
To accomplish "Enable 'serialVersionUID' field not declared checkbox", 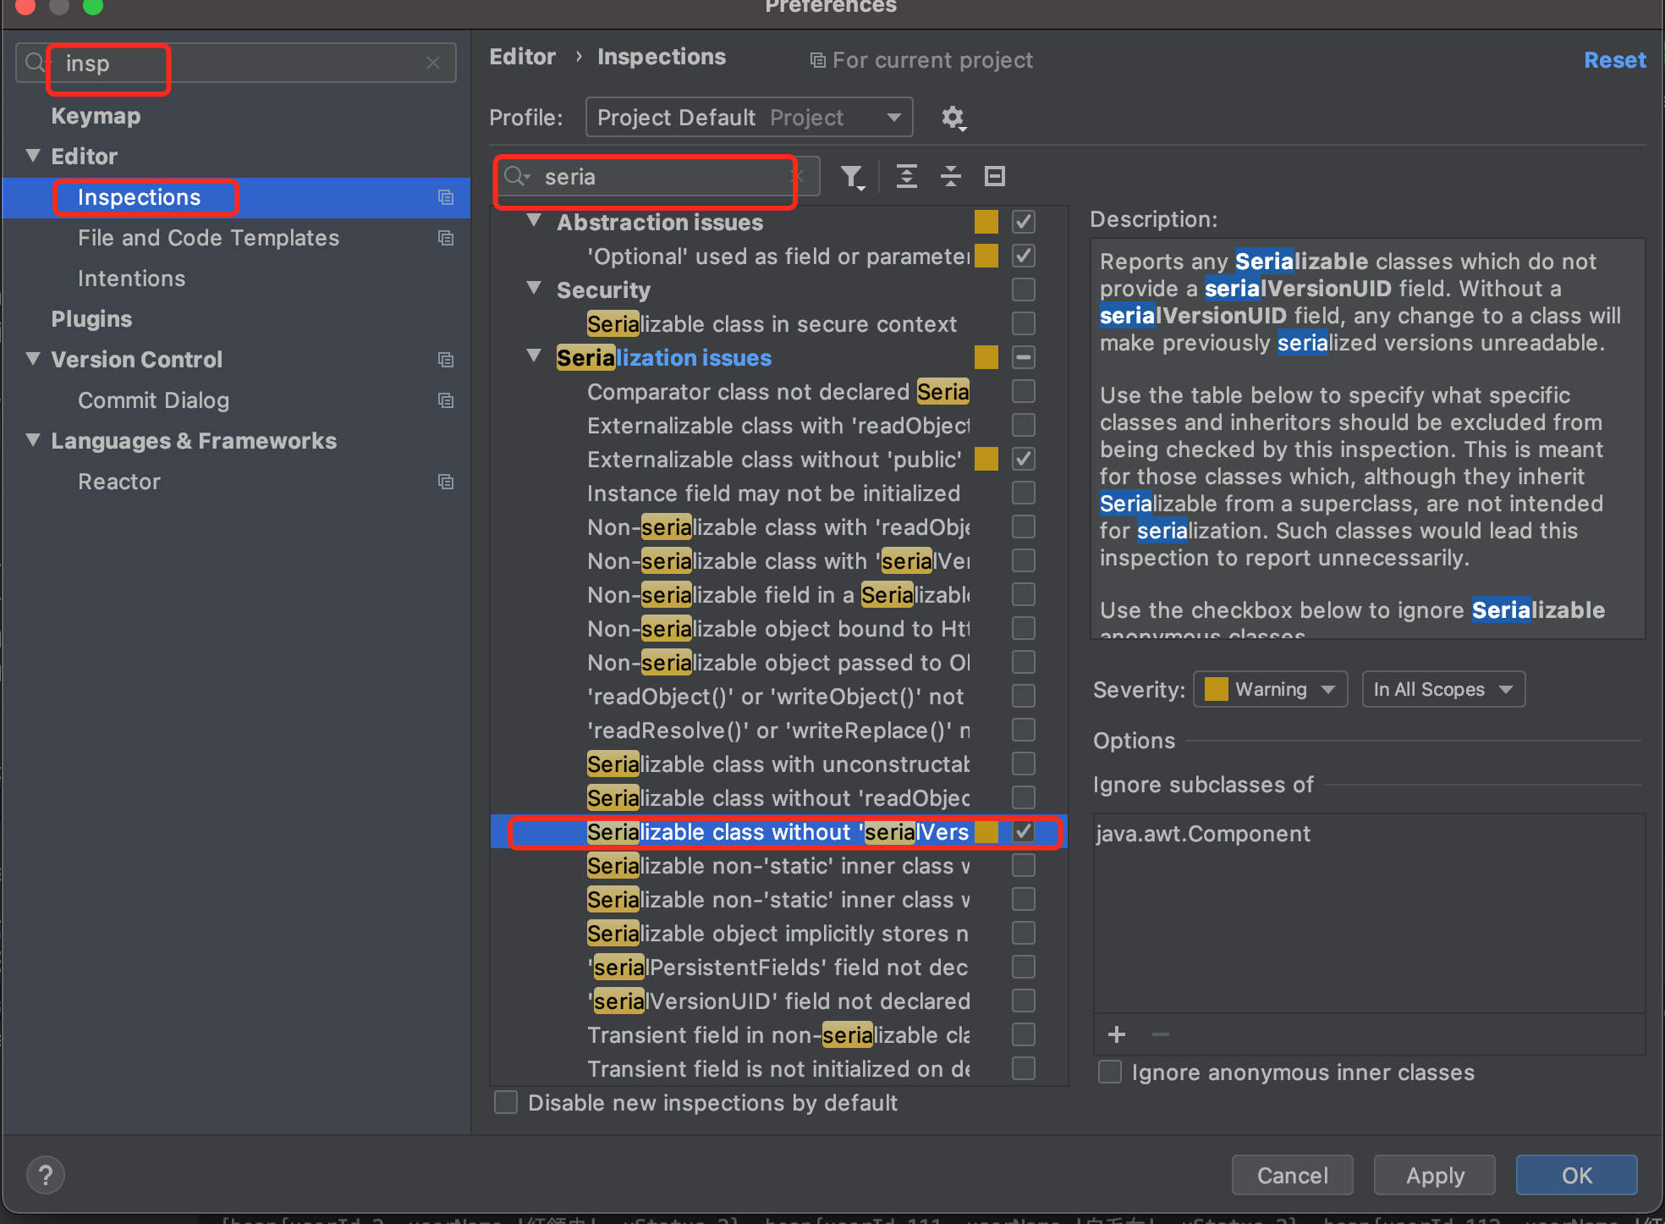I will coord(1024,1001).
